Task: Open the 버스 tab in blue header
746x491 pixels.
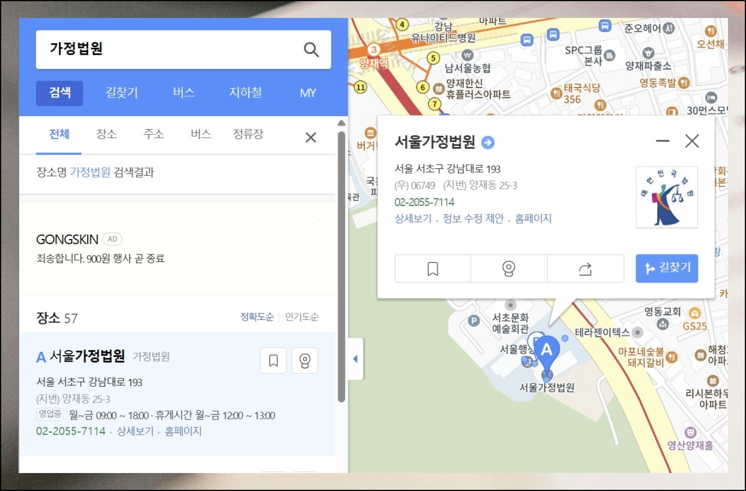Action: point(184,93)
